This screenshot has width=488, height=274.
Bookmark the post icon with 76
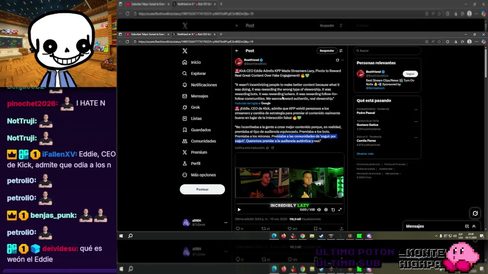click(317, 229)
